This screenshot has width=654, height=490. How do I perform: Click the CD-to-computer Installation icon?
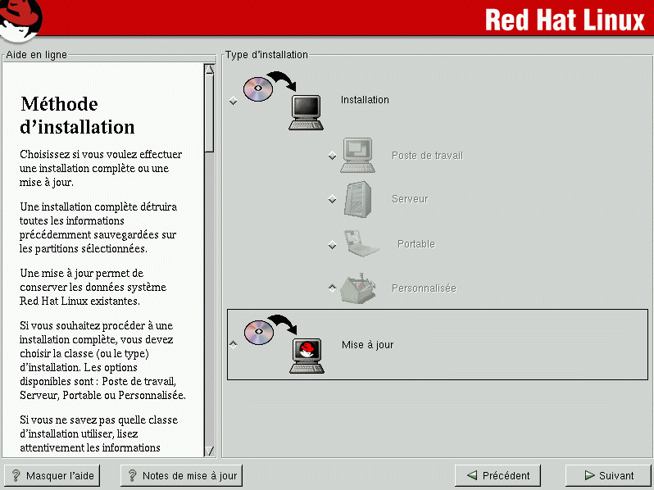284,99
